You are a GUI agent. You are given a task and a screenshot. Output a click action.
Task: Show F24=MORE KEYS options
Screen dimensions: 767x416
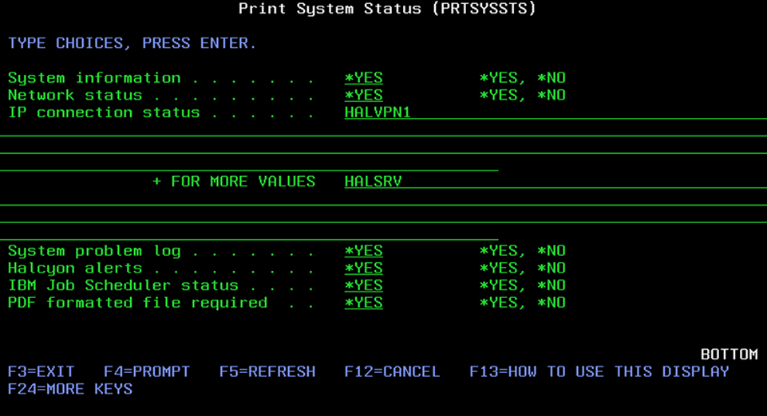pos(70,390)
